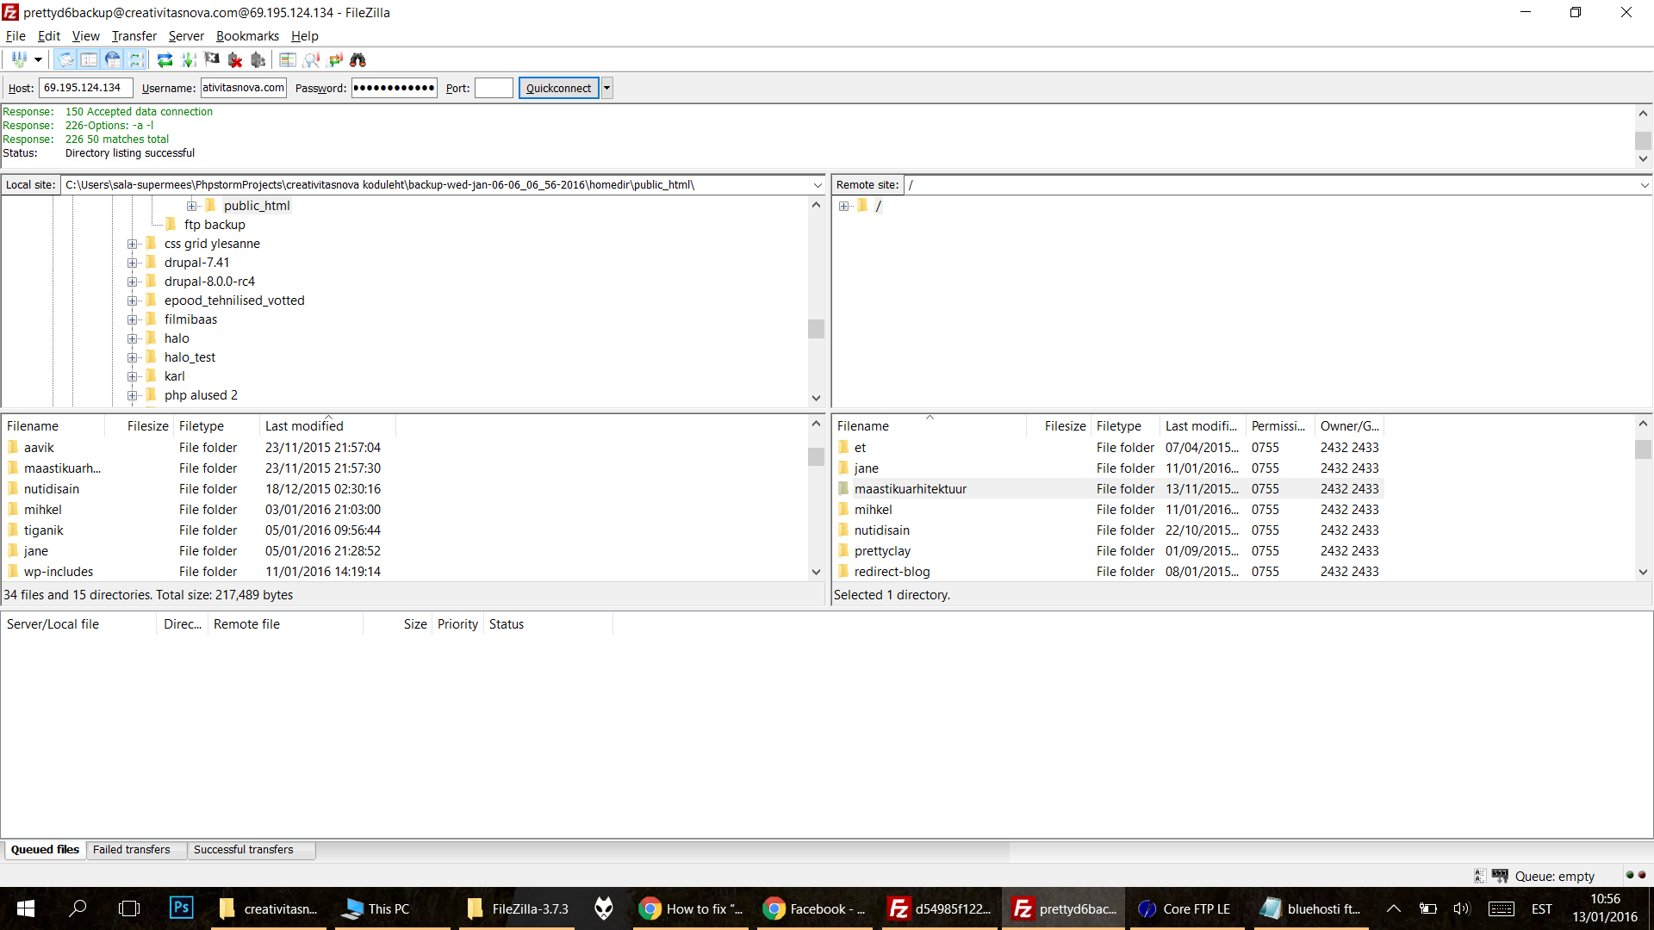Image resolution: width=1654 pixels, height=930 pixels.
Task: Select the Failed transfers tab
Action: [132, 849]
